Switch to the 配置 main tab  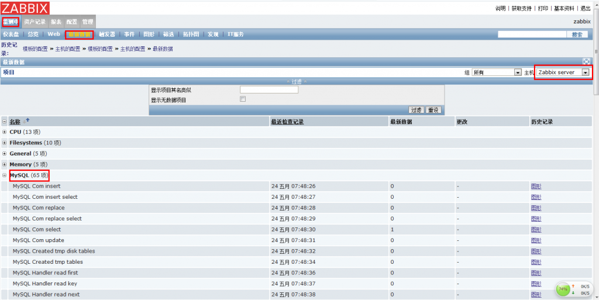71,22
